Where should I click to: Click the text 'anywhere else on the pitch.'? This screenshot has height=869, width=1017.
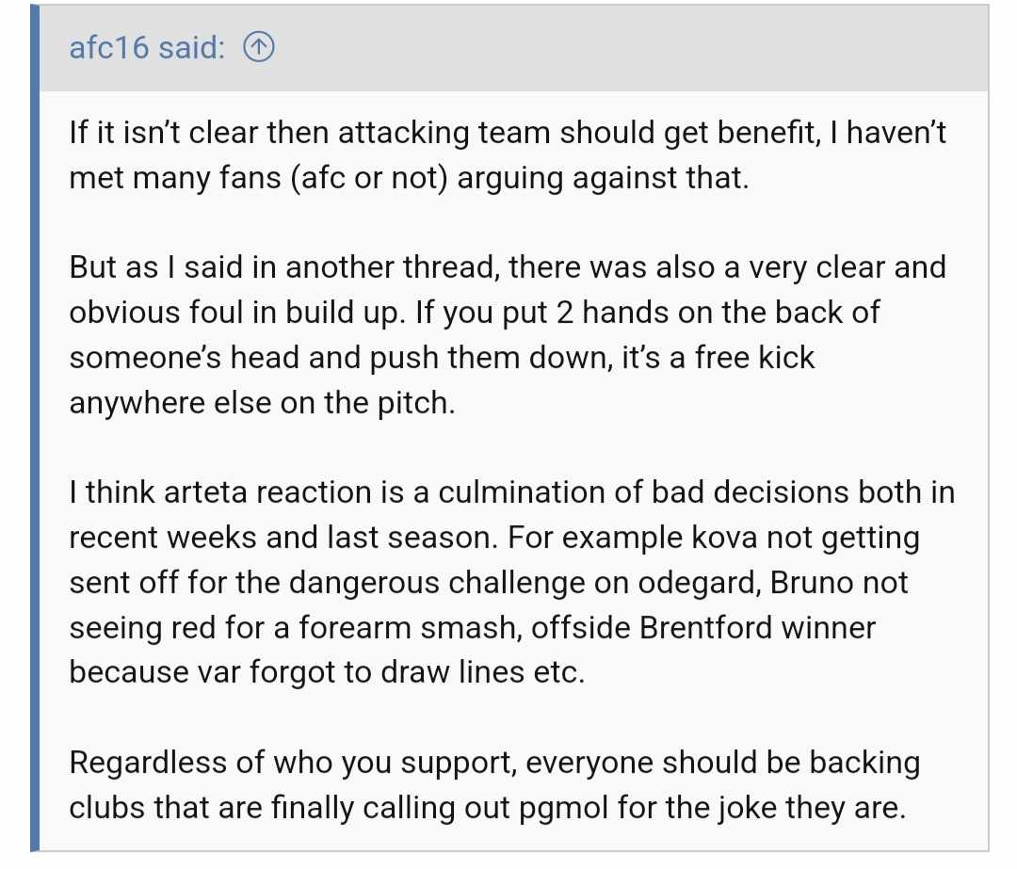point(262,403)
